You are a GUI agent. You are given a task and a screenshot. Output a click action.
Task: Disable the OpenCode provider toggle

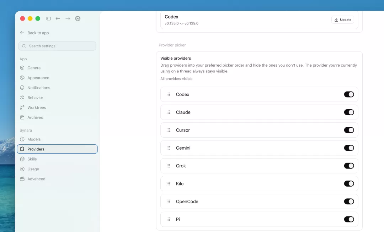click(x=349, y=201)
